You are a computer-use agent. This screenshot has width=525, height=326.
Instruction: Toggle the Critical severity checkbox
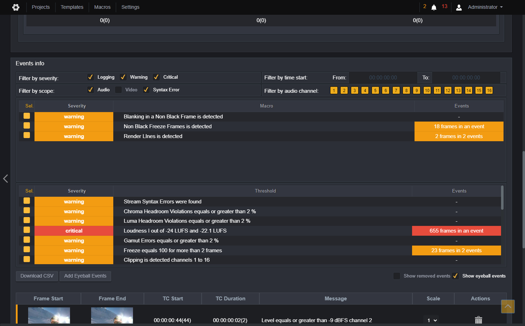pyautogui.click(x=156, y=77)
